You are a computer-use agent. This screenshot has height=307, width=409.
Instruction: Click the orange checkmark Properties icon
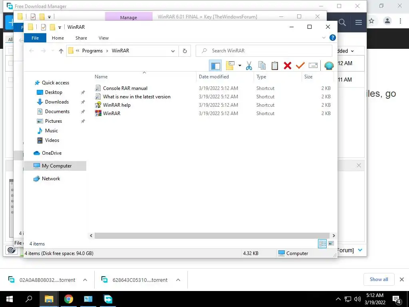(300, 66)
